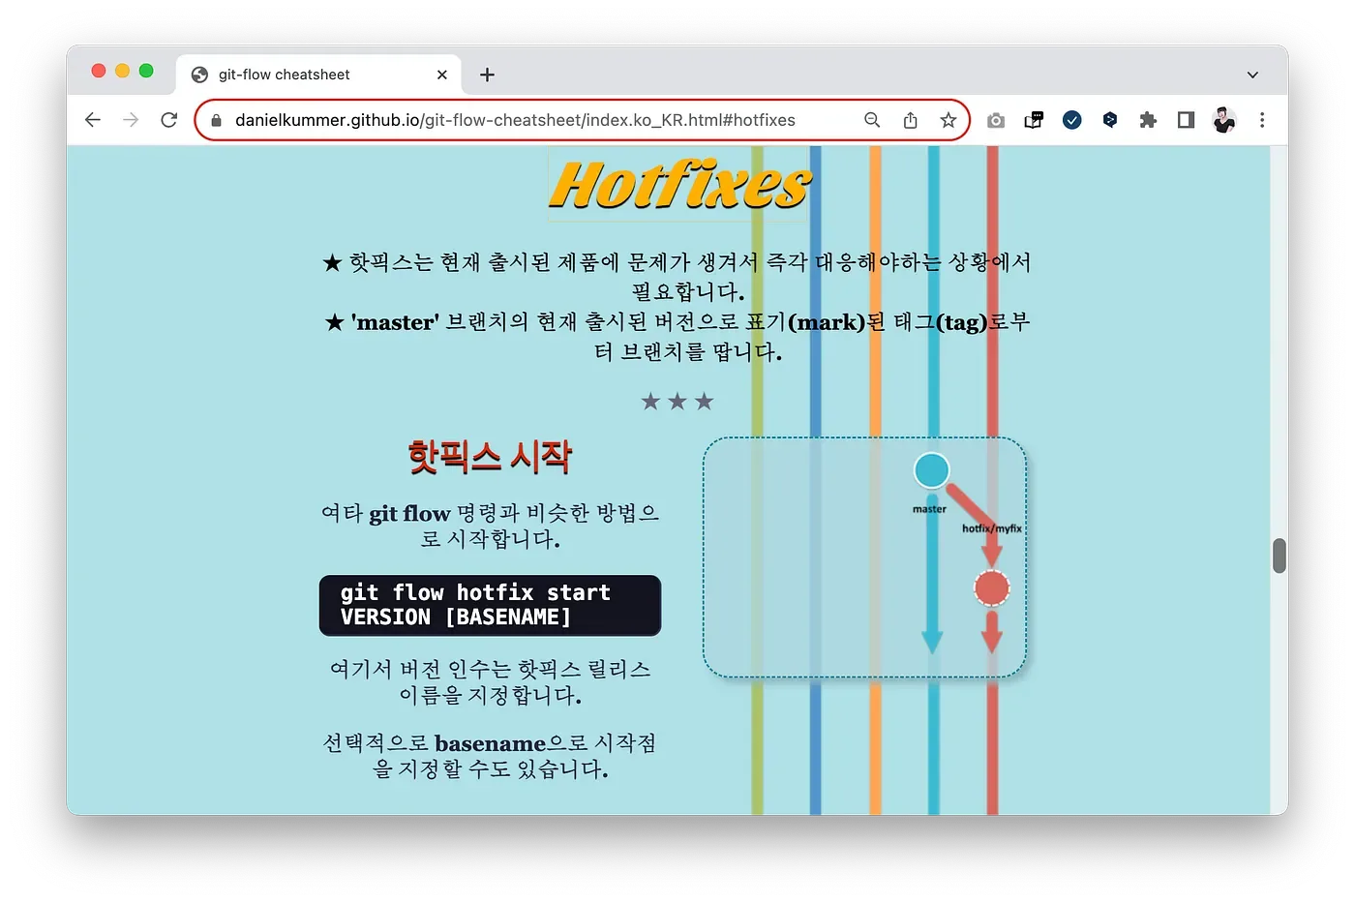Click the macOS yellow minimize button
Viewport: 1355px width, 903px height.
pos(122,71)
